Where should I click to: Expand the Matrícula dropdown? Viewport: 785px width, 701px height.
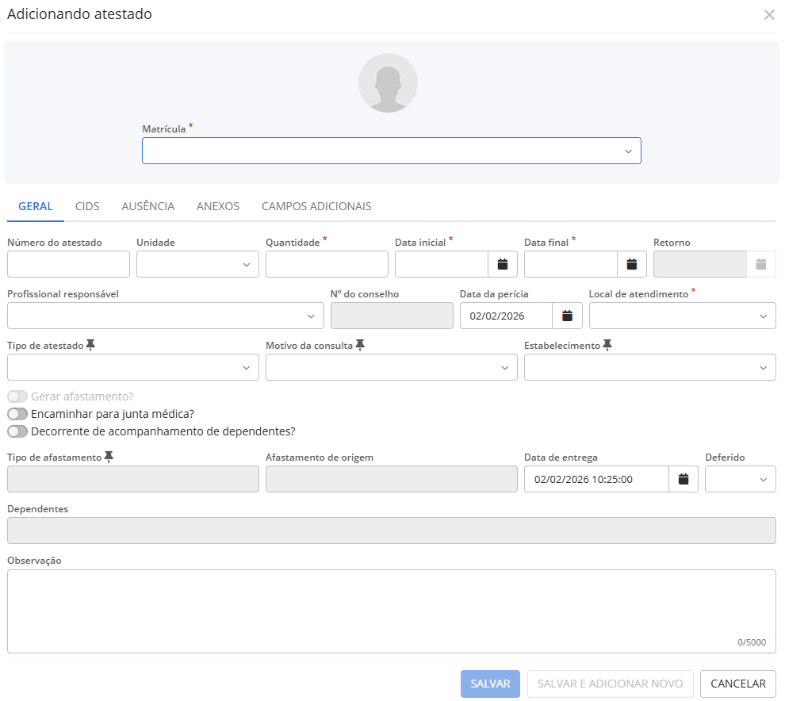[391, 151]
